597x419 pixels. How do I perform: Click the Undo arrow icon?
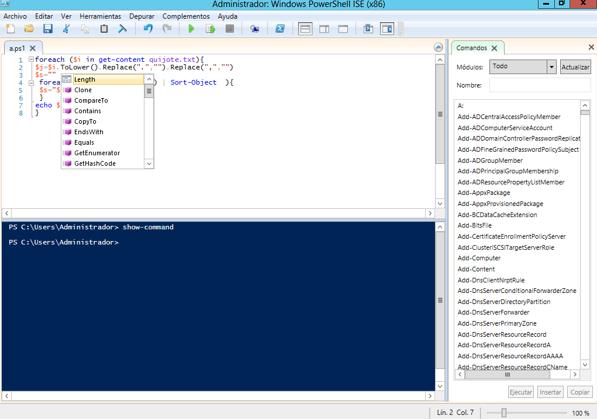coord(148,29)
